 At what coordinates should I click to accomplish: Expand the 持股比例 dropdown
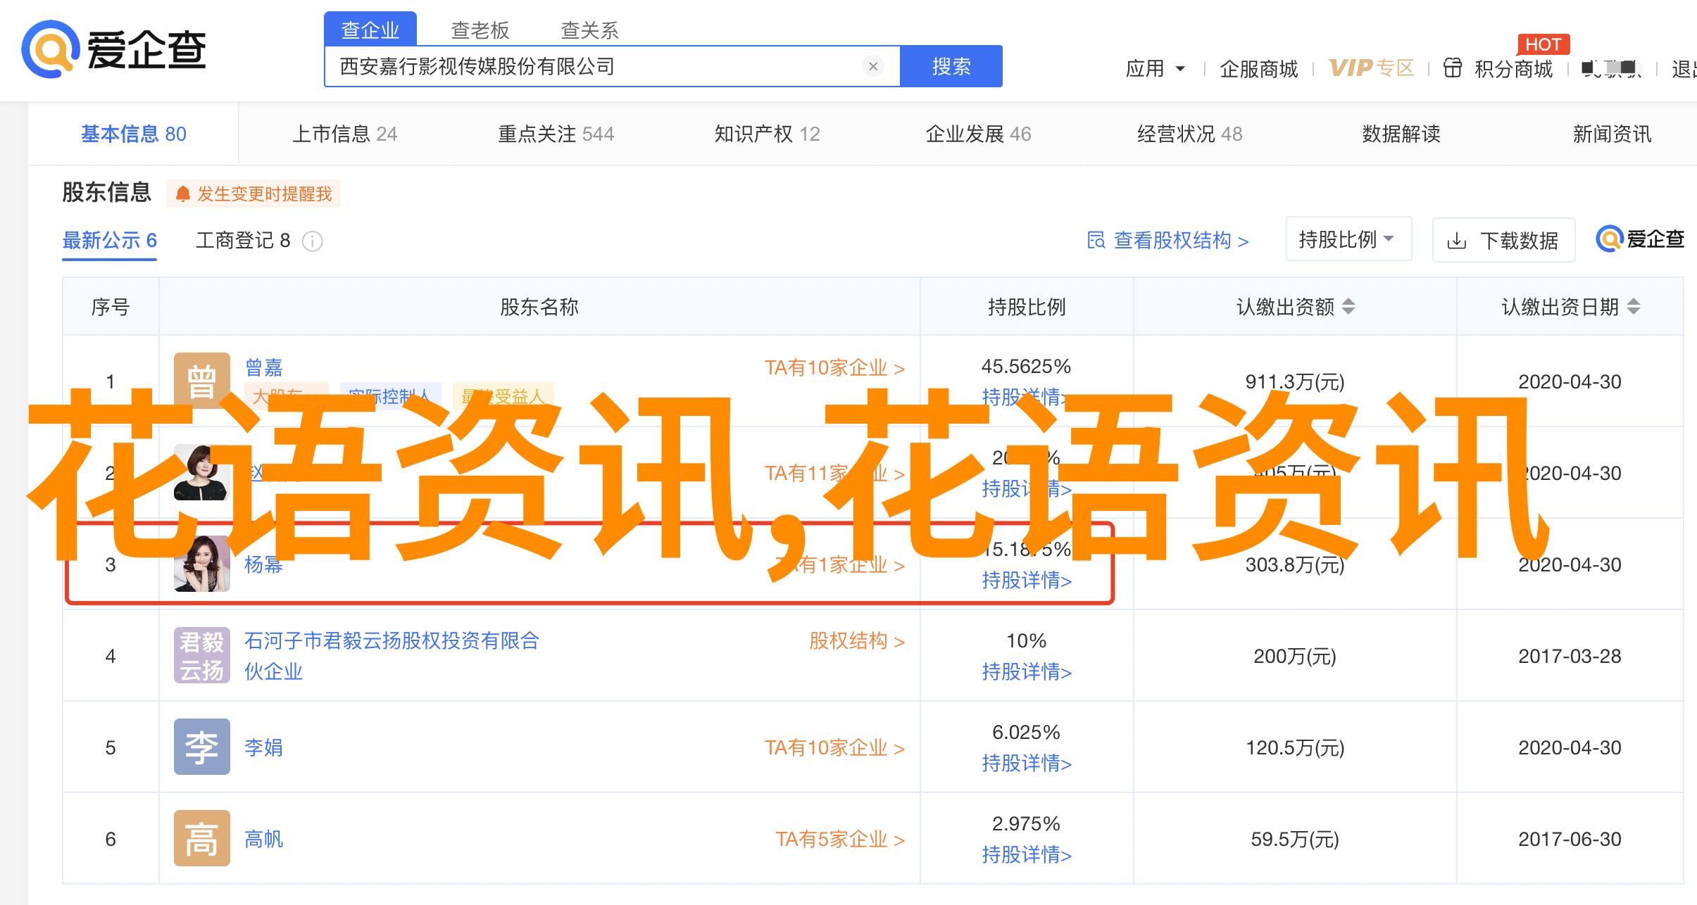tap(1348, 239)
